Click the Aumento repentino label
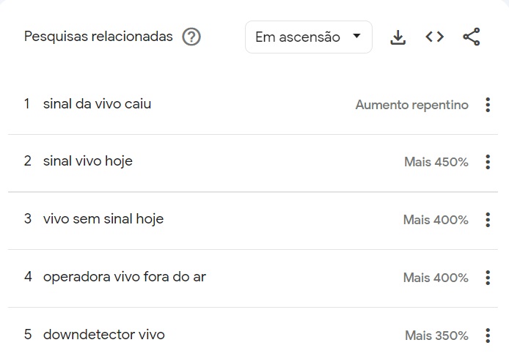This screenshot has width=509, height=359. coord(411,105)
